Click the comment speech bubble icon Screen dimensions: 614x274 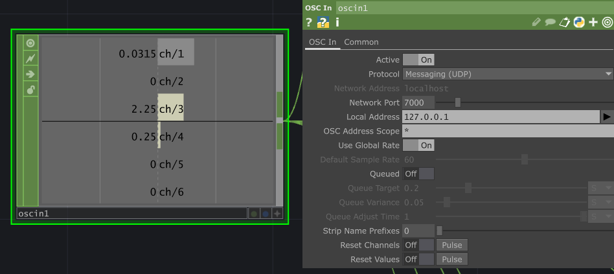point(550,22)
